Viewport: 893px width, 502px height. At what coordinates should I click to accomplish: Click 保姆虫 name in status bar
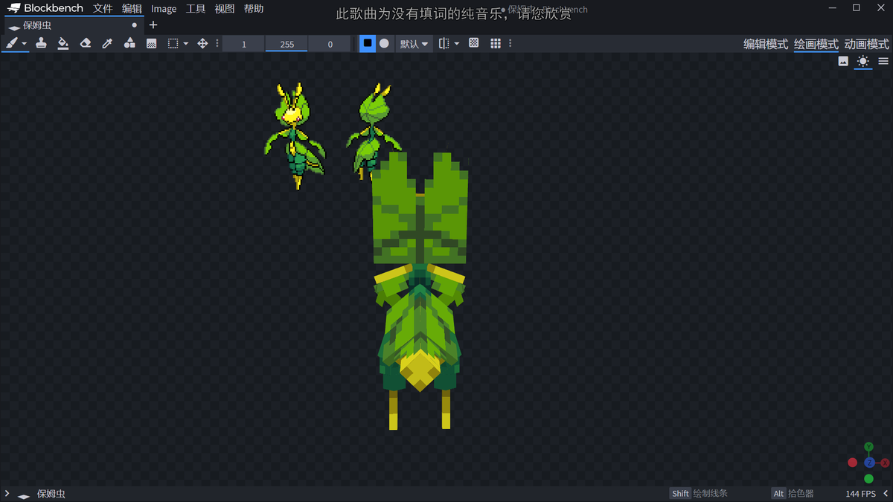point(51,494)
